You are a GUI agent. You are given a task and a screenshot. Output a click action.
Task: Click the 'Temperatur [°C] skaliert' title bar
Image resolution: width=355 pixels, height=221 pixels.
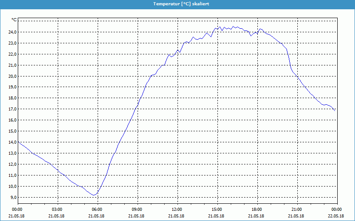pos(177,4)
